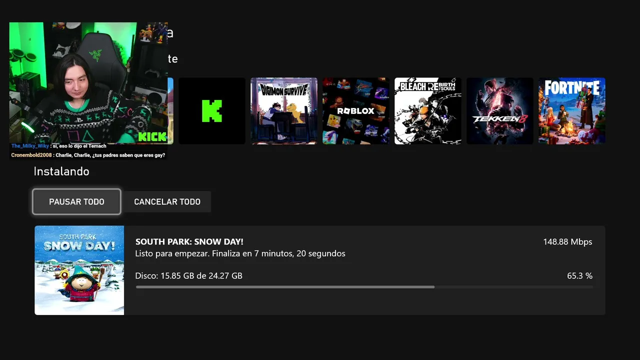Click the Instalando section heading

click(x=61, y=171)
